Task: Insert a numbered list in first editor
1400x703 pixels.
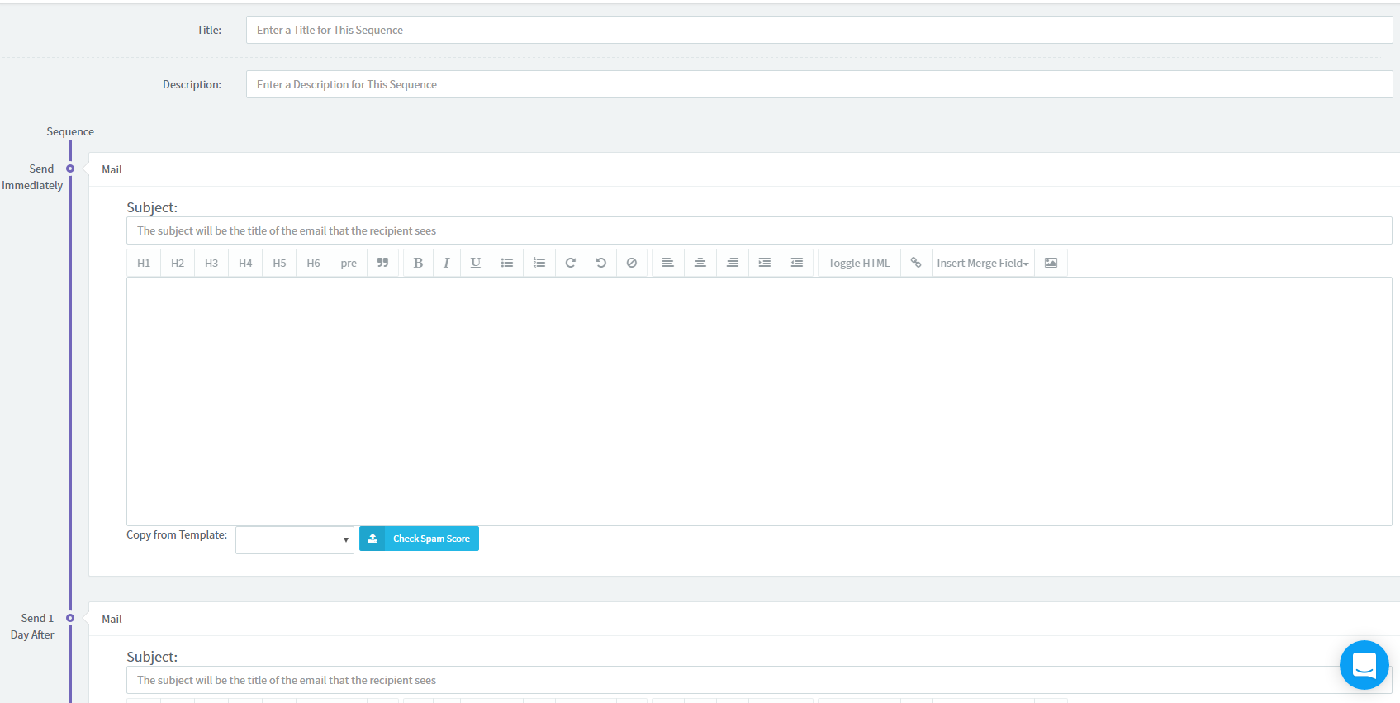Action: coord(539,263)
